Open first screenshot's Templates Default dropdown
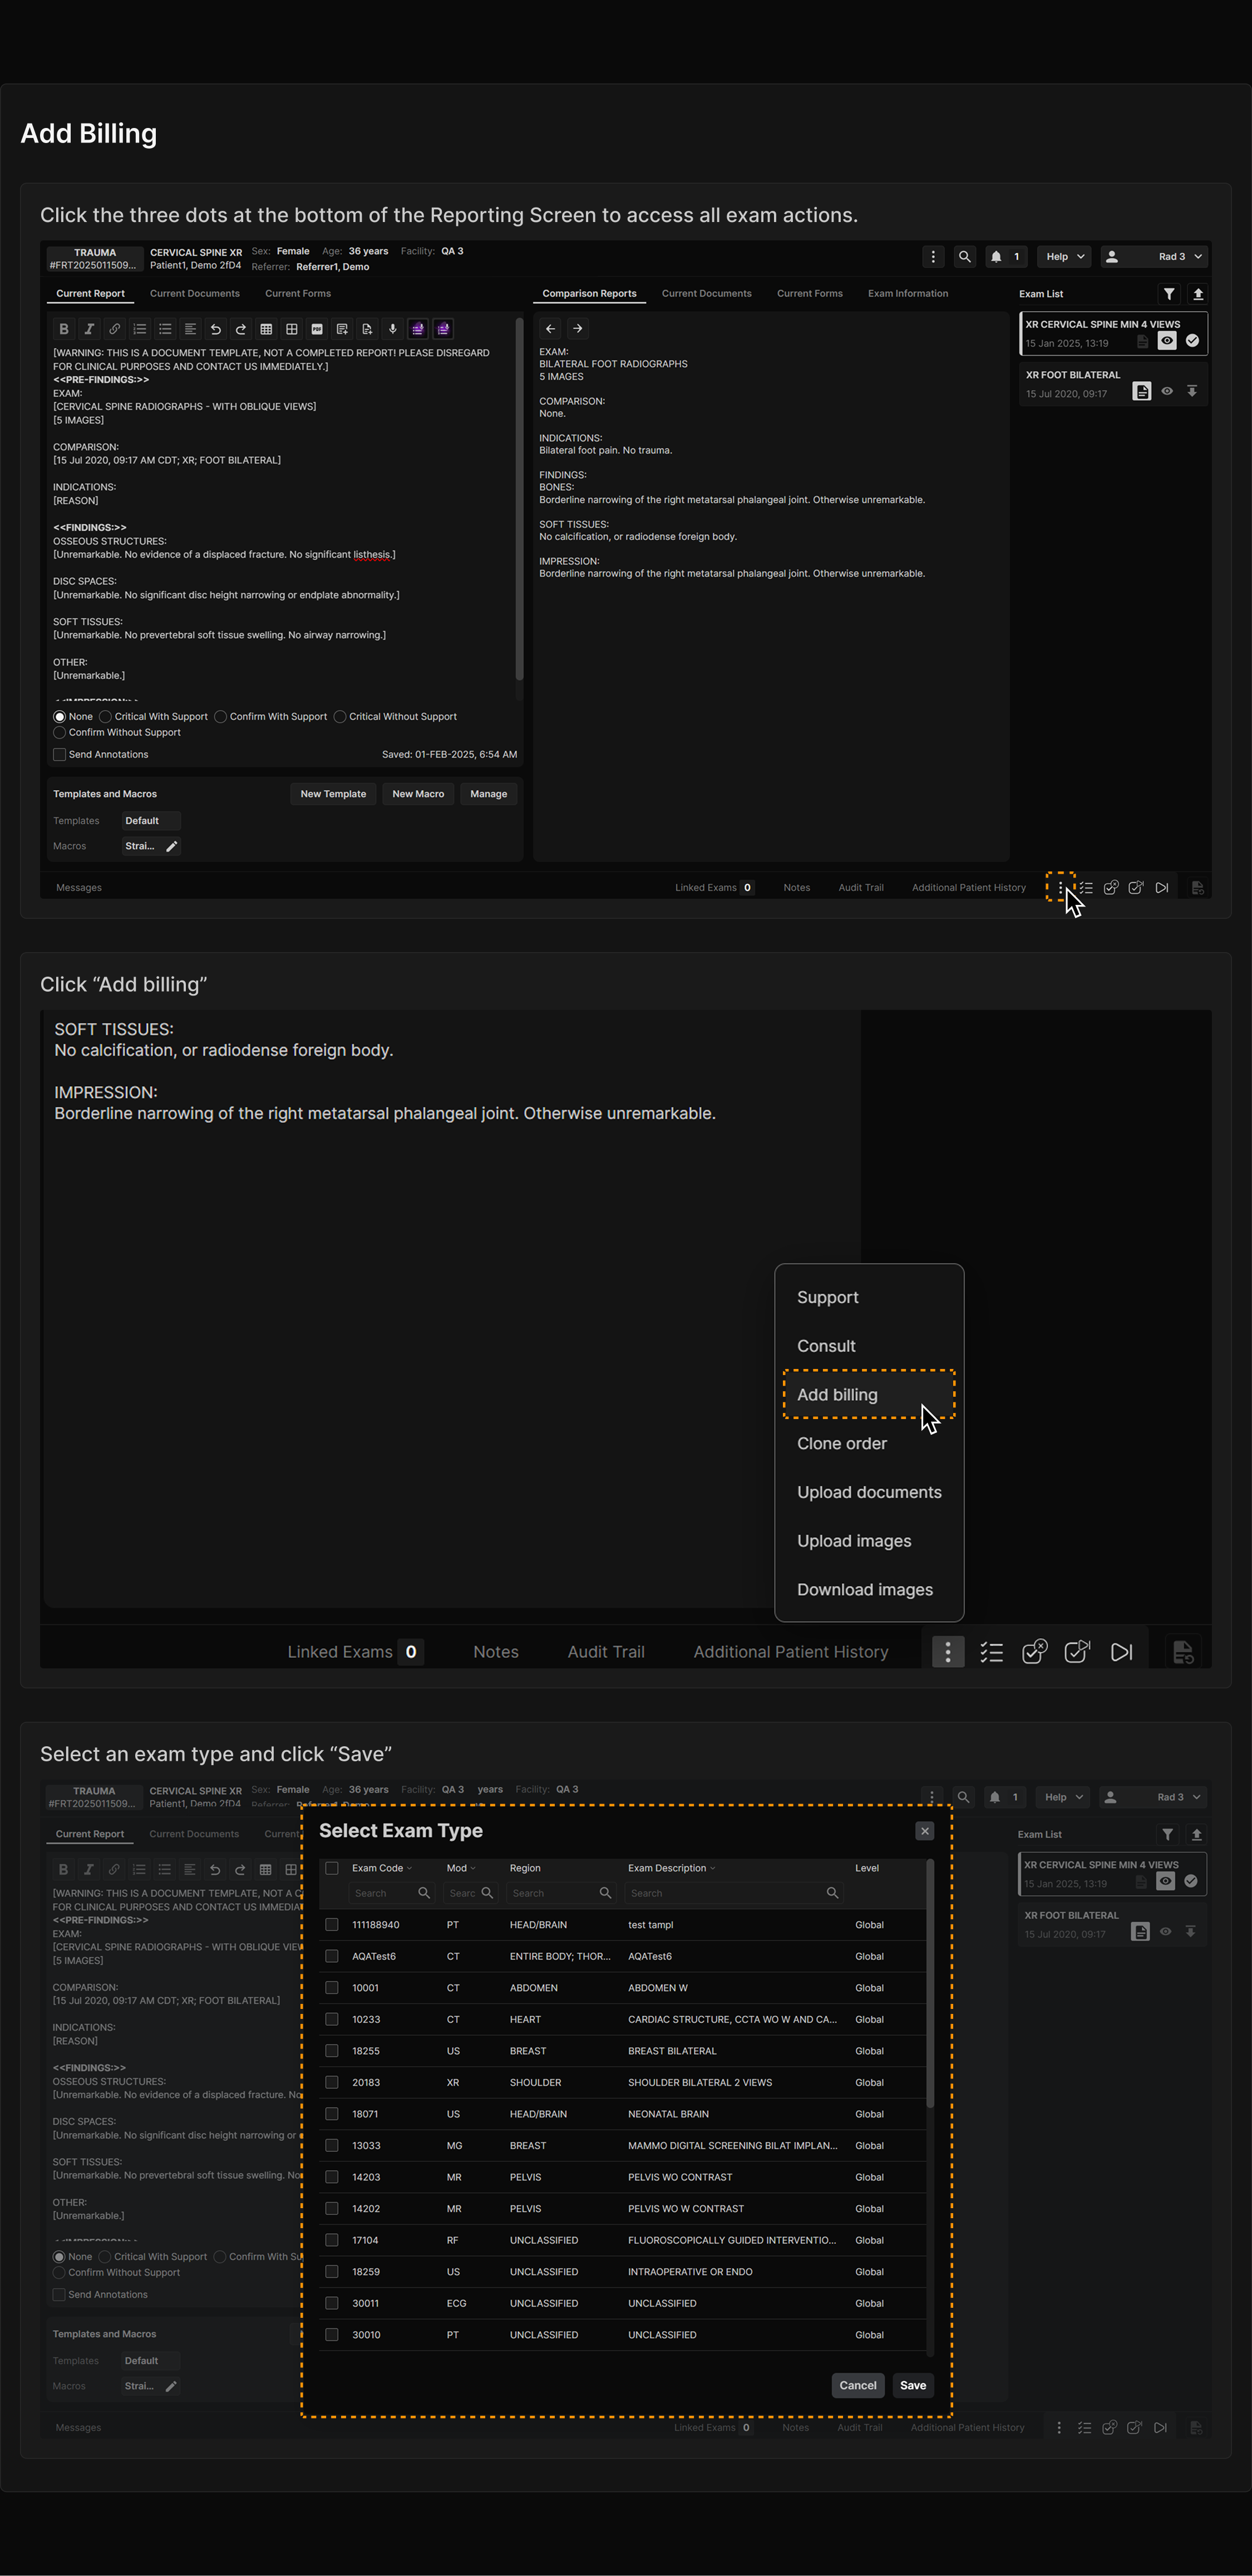This screenshot has width=1252, height=2576. [x=151, y=821]
